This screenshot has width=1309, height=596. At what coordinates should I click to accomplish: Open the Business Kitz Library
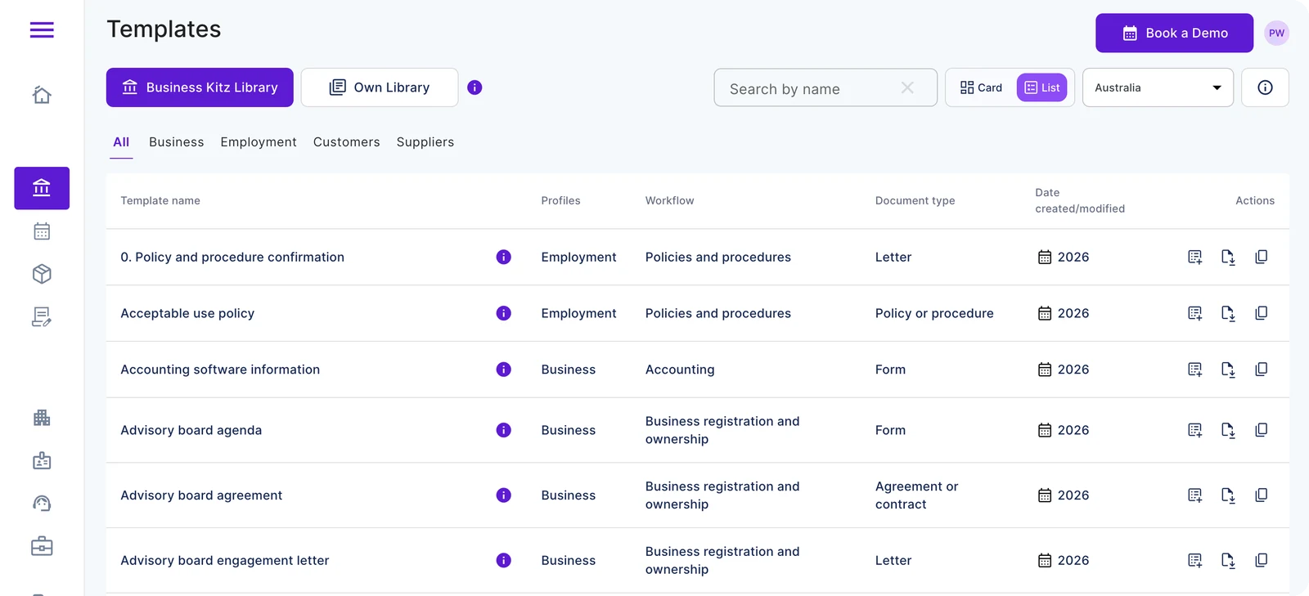[x=200, y=87]
